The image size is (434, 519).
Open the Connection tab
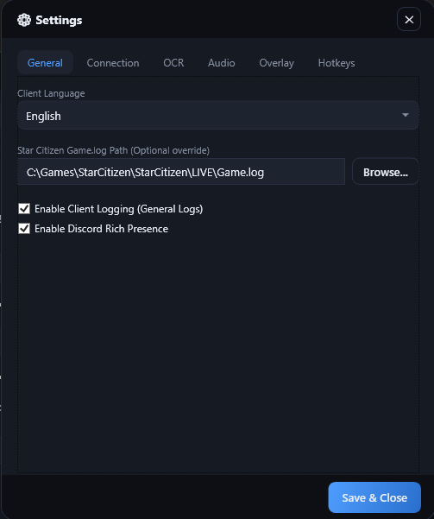click(113, 62)
